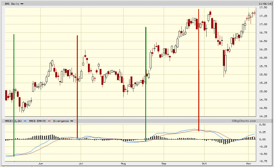The width and height of the screenshot is (274, 167).
Task: Click the BAC Daily chart title
Action: tap(12, 4)
